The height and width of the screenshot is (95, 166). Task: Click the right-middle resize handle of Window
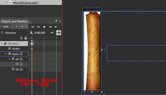click(x=102, y=50)
